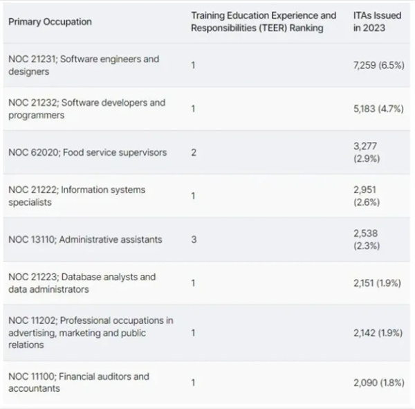The image size is (415, 409).
Task: Click the Food service supervisors occupation cell
Action: pos(87,152)
